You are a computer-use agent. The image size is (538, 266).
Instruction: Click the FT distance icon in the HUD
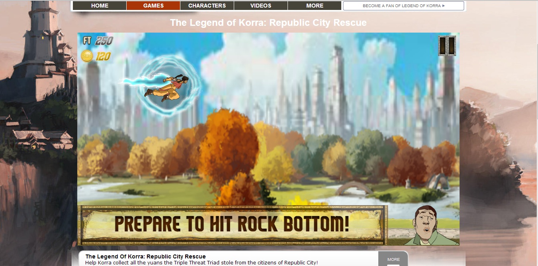[87, 41]
